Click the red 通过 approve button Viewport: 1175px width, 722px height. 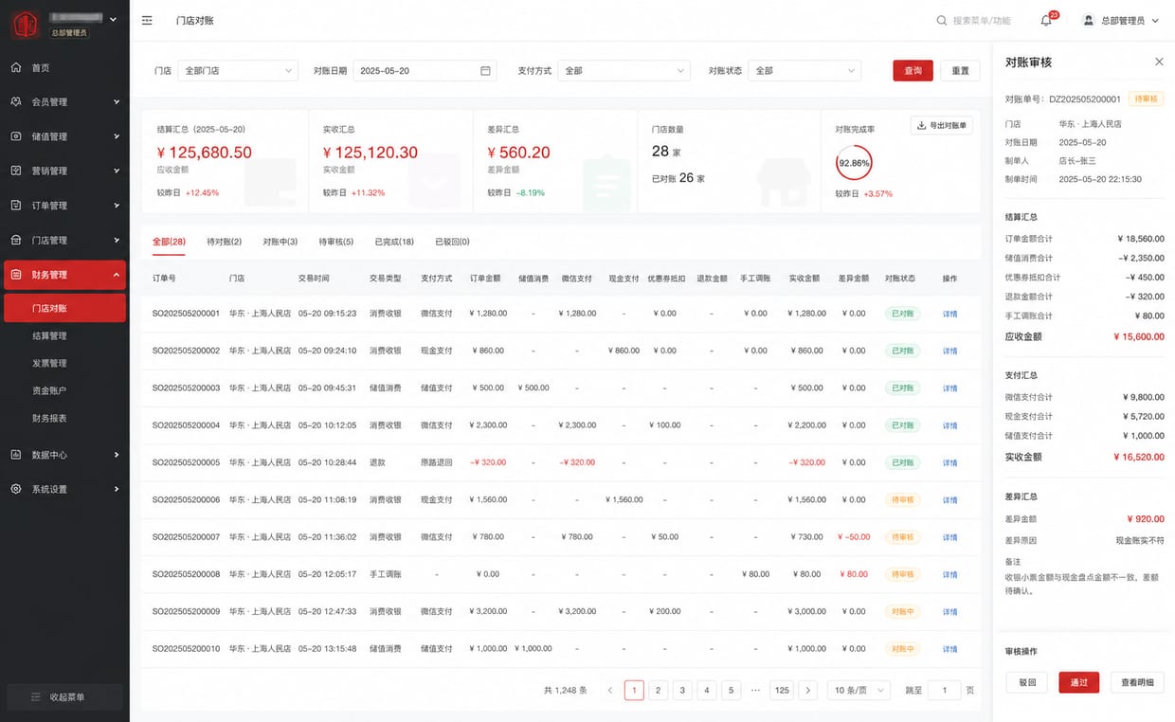pyautogui.click(x=1079, y=682)
